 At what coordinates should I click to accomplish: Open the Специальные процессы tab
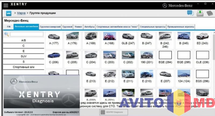tap(153, 27)
